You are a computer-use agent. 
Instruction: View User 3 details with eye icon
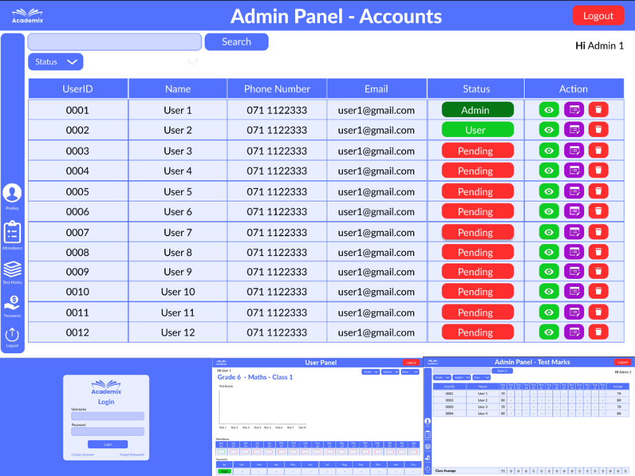[x=549, y=151]
